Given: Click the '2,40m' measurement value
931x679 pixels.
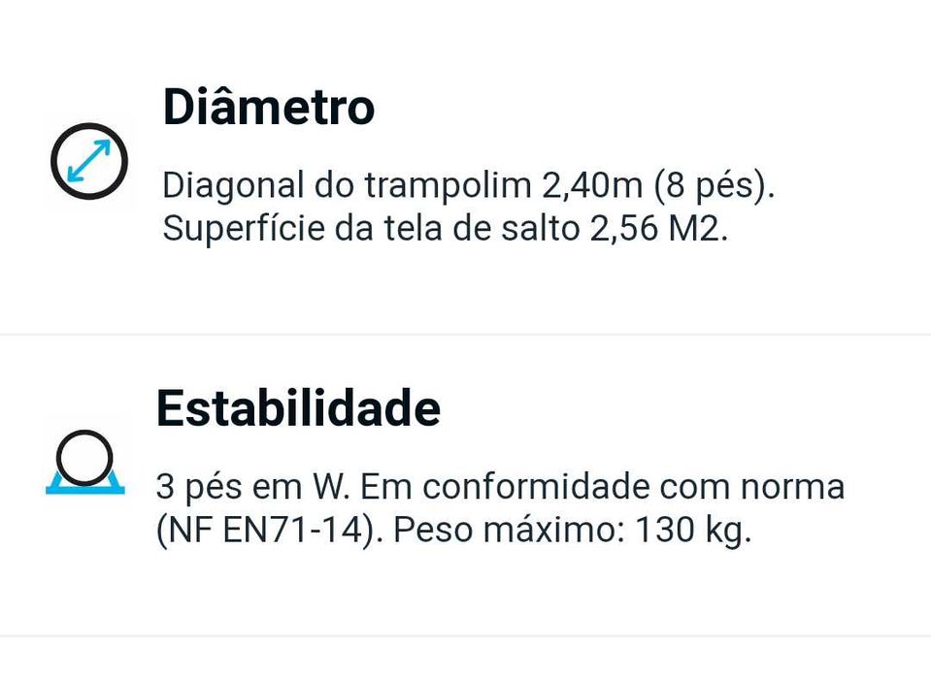Looking at the screenshot, I should 592,185.
